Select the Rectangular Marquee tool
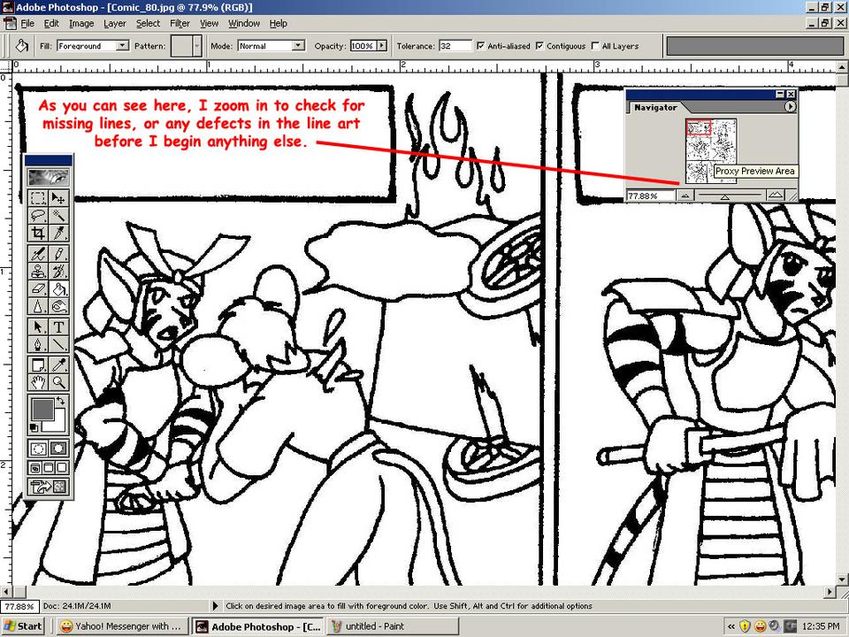The image size is (849, 637). click(x=38, y=198)
